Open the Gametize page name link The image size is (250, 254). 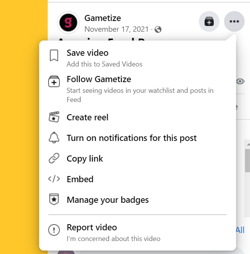click(x=103, y=18)
